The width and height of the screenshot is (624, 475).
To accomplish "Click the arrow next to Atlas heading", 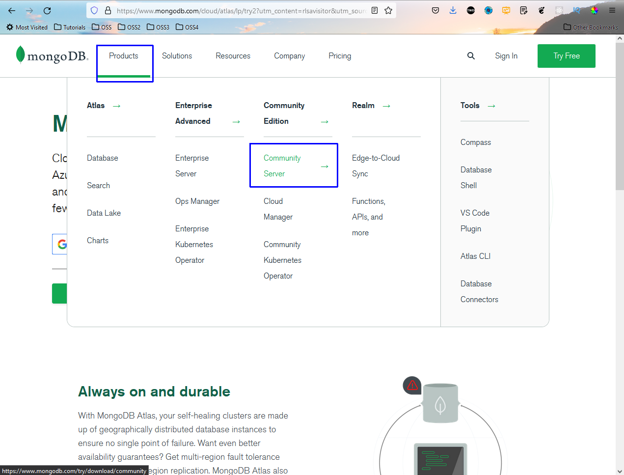I will tap(117, 106).
